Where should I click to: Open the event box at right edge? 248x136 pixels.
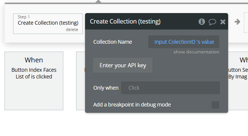(238, 81)
